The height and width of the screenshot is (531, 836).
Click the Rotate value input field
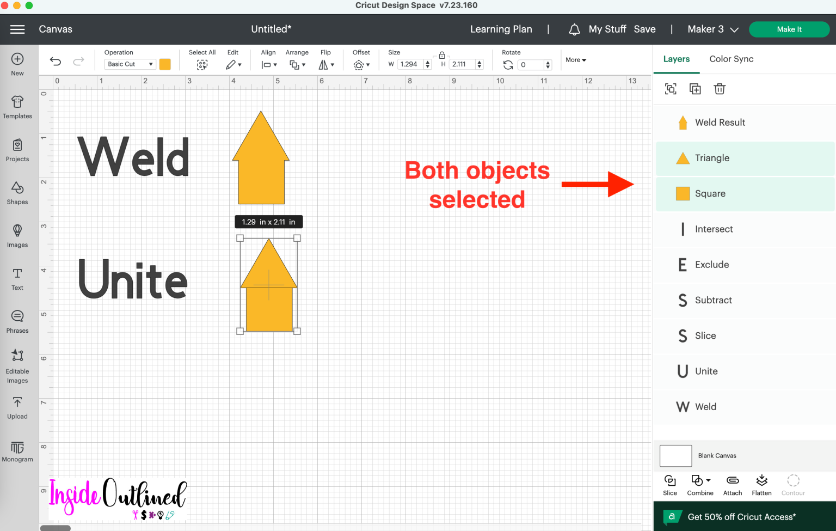(x=531, y=64)
